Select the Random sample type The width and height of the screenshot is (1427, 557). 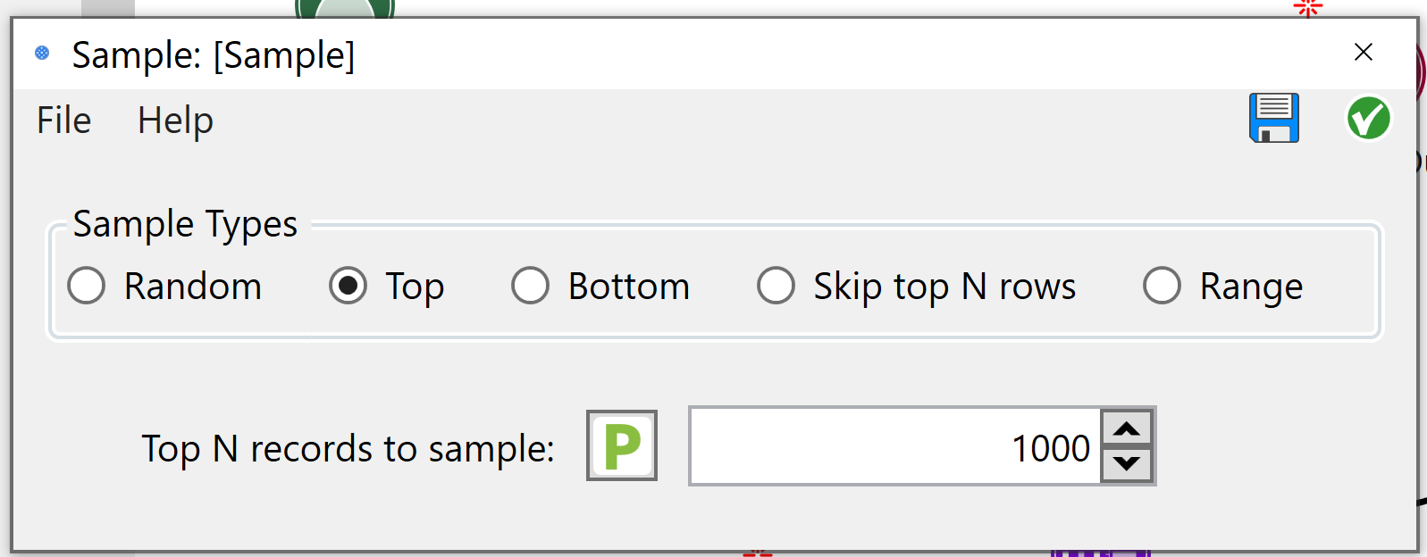pyautogui.click(x=87, y=287)
